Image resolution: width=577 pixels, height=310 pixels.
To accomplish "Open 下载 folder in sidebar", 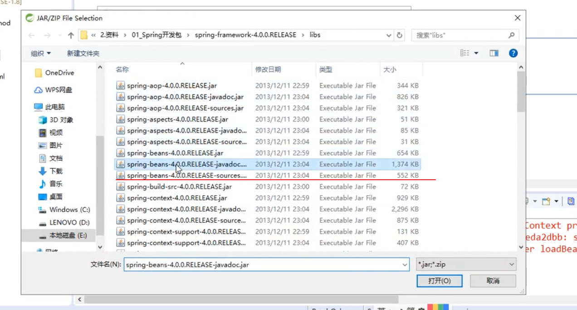I will (x=50, y=171).
